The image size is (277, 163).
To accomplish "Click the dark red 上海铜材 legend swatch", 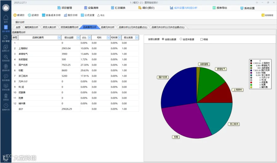I will 251,63.
